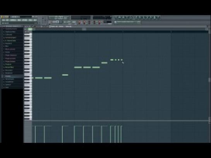The image size is (211, 158).
Task: Click last shortcut icon in top-right icon strip
Action: (x=158, y=17)
